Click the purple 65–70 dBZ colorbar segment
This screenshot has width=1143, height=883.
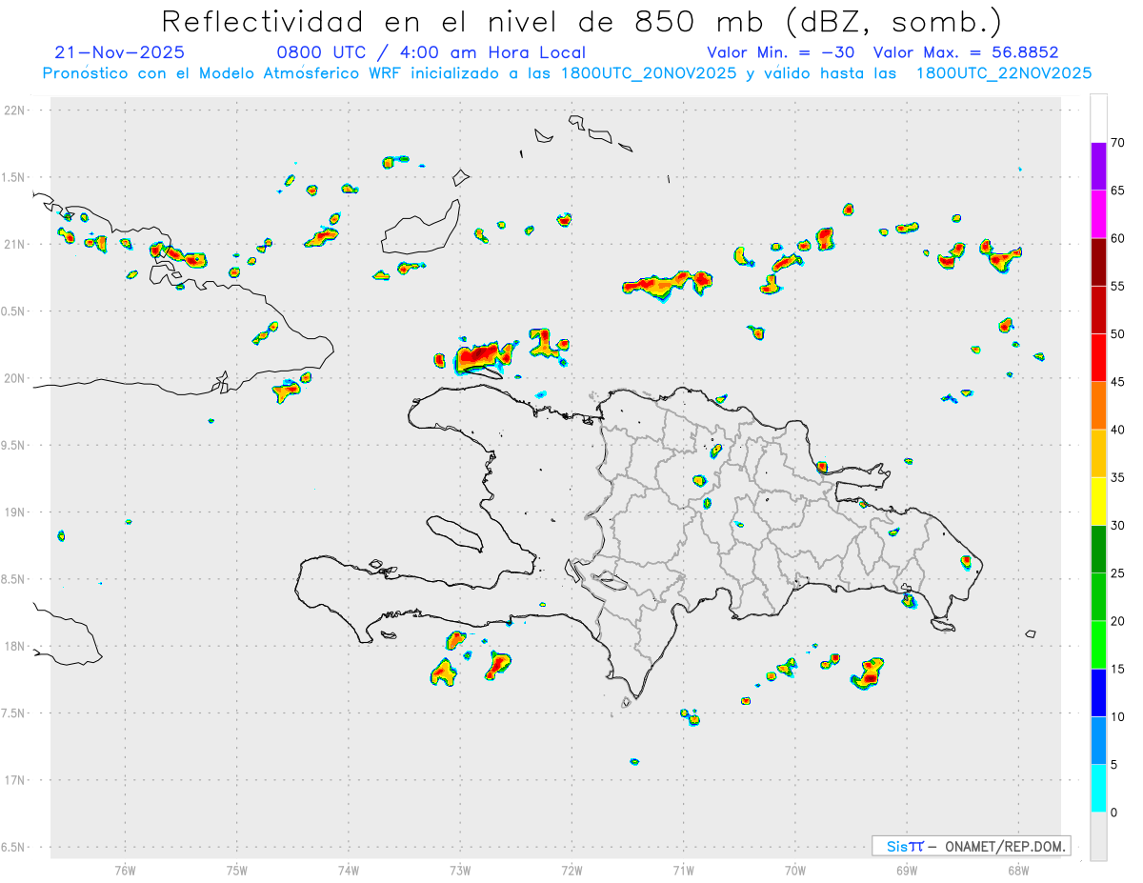pyautogui.click(x=1098, y=167)
